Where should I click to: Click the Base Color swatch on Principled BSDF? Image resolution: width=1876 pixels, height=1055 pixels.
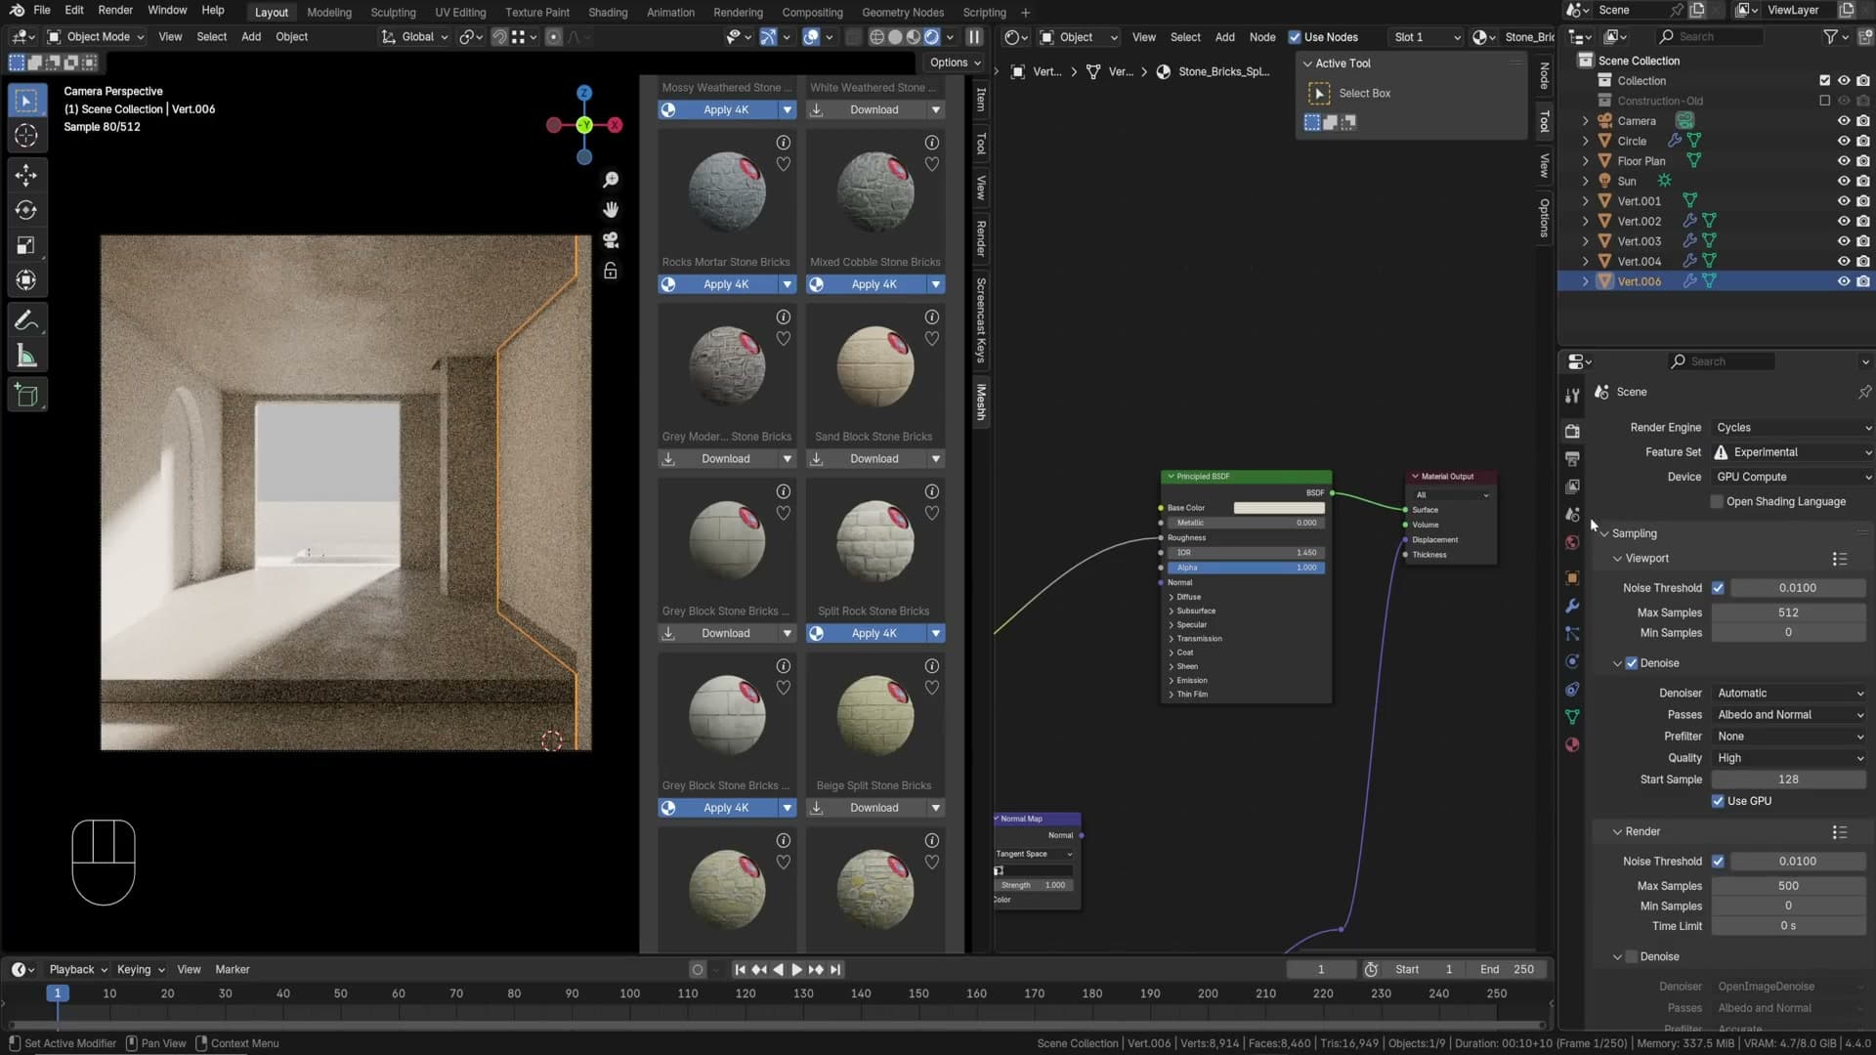(x=1278, y=508)
